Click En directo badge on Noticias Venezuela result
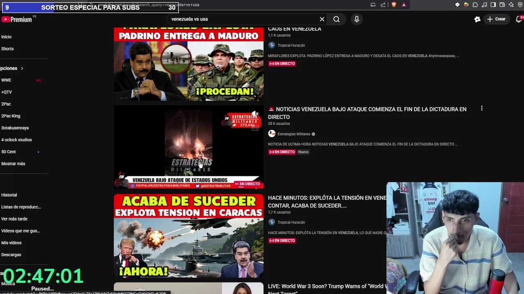Screen dimensions: 524x294 tap(282, 152)
